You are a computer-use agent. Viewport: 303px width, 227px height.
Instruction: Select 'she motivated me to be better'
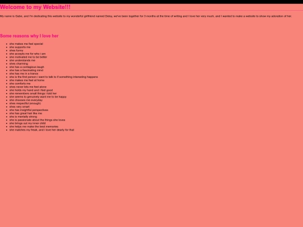(28, 57)
